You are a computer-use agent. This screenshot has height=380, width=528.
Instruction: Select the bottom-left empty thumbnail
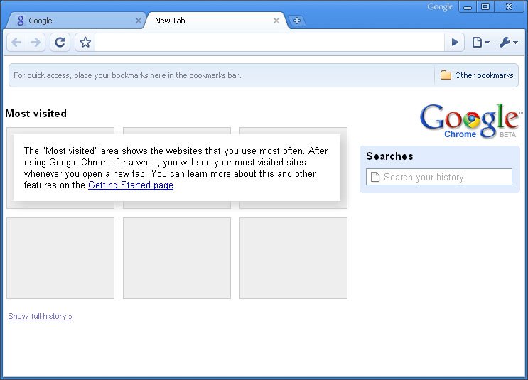click(x=60, y=258)
